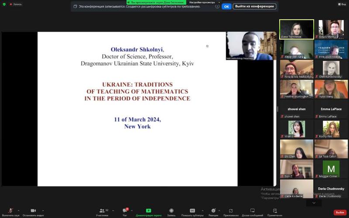Open the Приложения apps icon
The image size is (349, 218).
tap(231, 211)
